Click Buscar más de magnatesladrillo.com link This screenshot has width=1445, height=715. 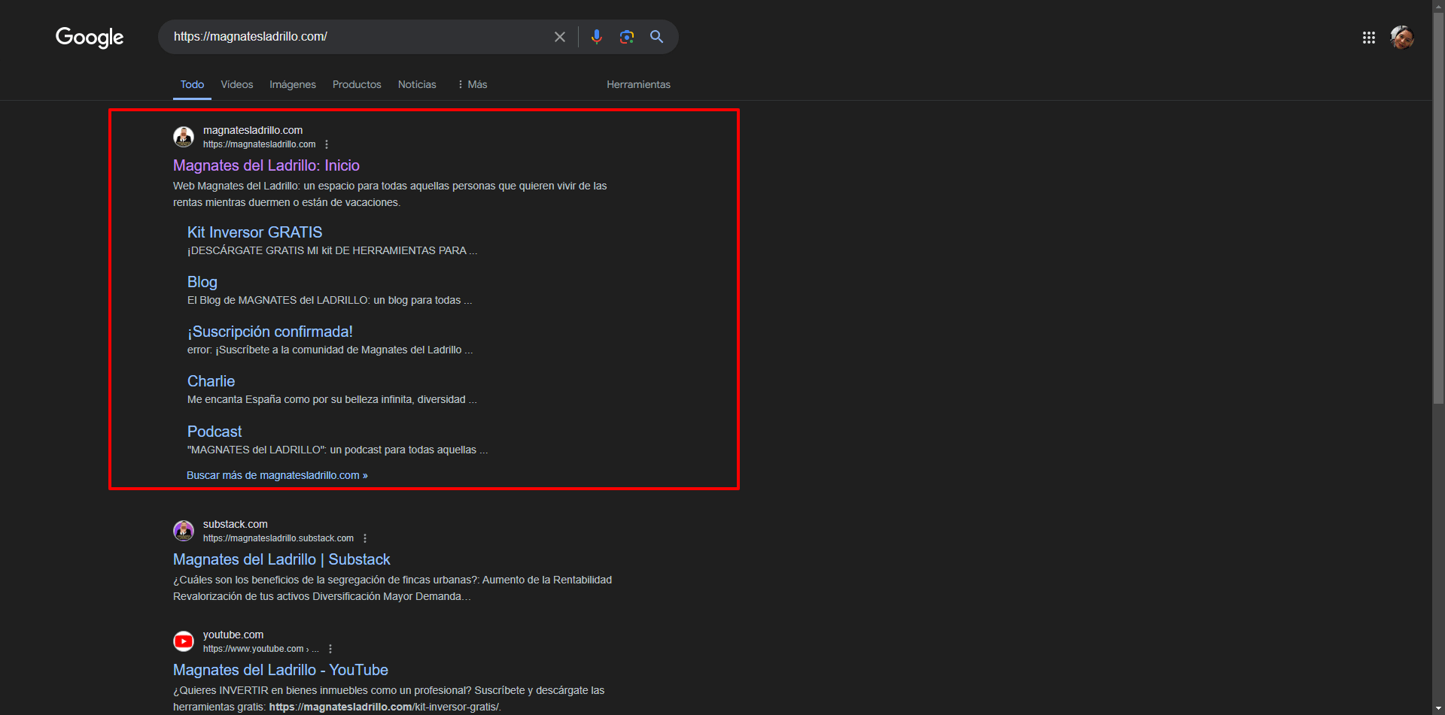point(277,475)
